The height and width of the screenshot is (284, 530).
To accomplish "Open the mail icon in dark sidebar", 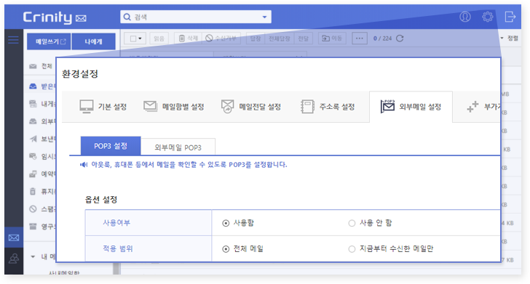I will tap(14, 238).
